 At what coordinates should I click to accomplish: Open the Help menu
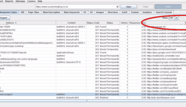click(40, 1)
